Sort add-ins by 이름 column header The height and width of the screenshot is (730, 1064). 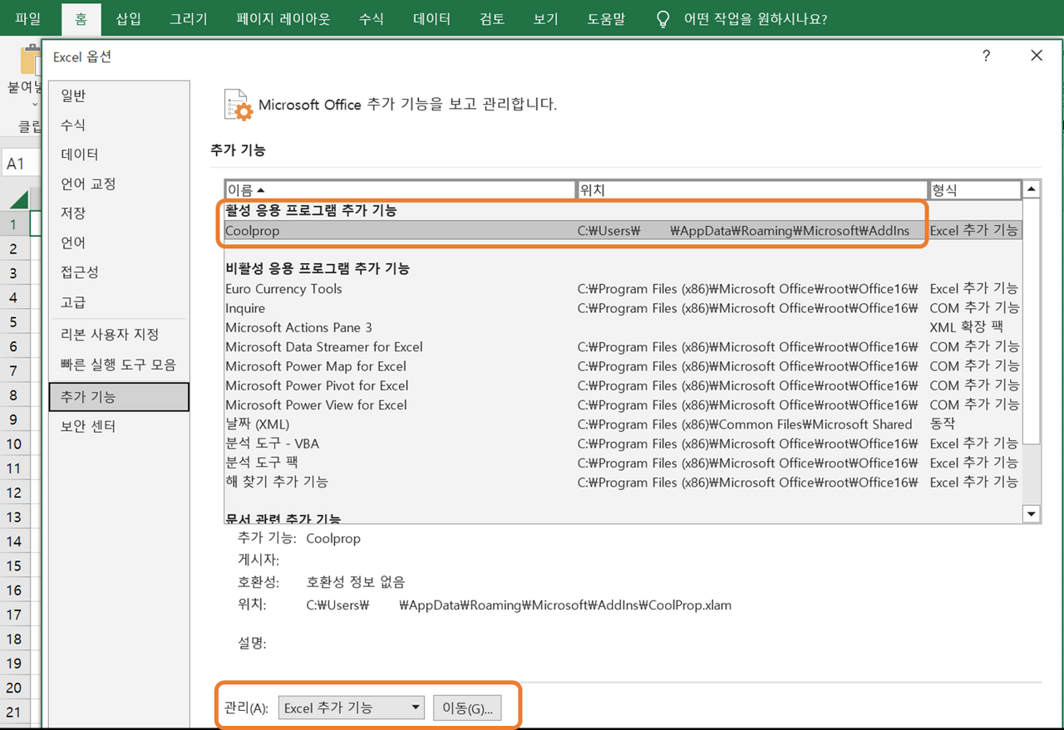400,190
